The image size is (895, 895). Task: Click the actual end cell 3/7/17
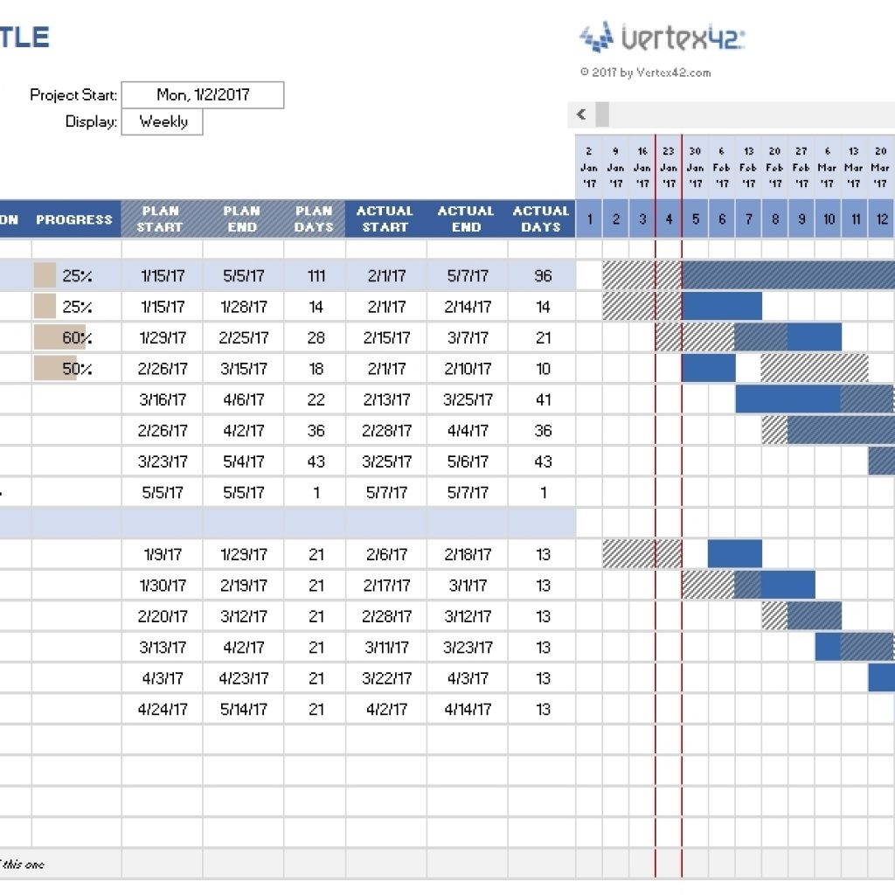(468, 337)
